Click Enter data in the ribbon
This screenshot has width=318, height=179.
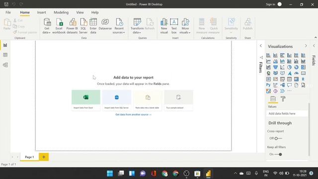(x=93, y=26)
